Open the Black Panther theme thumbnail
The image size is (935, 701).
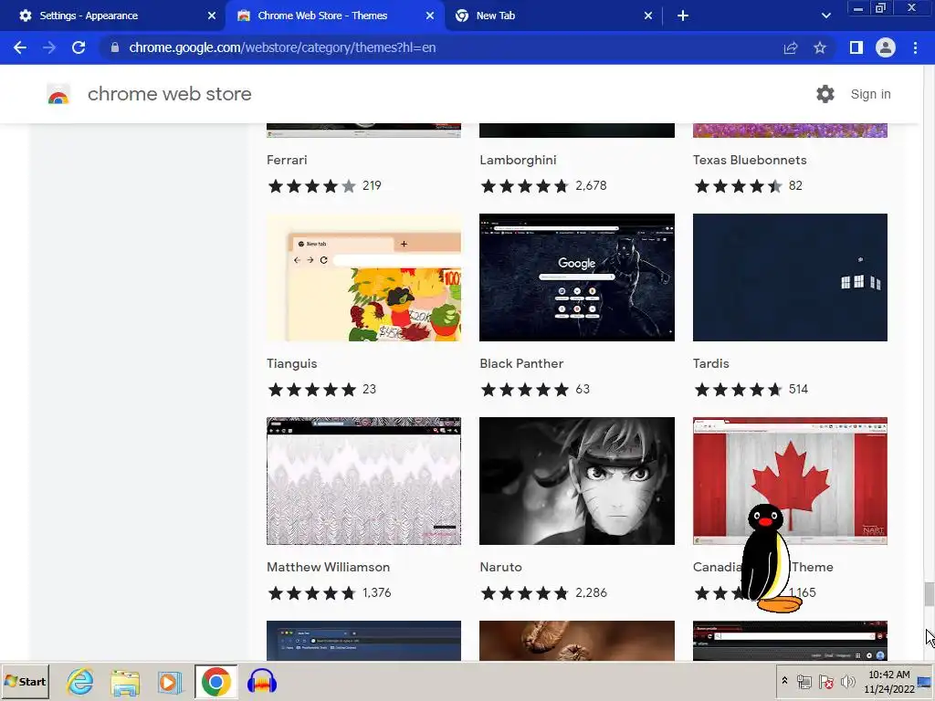point(577,277)
